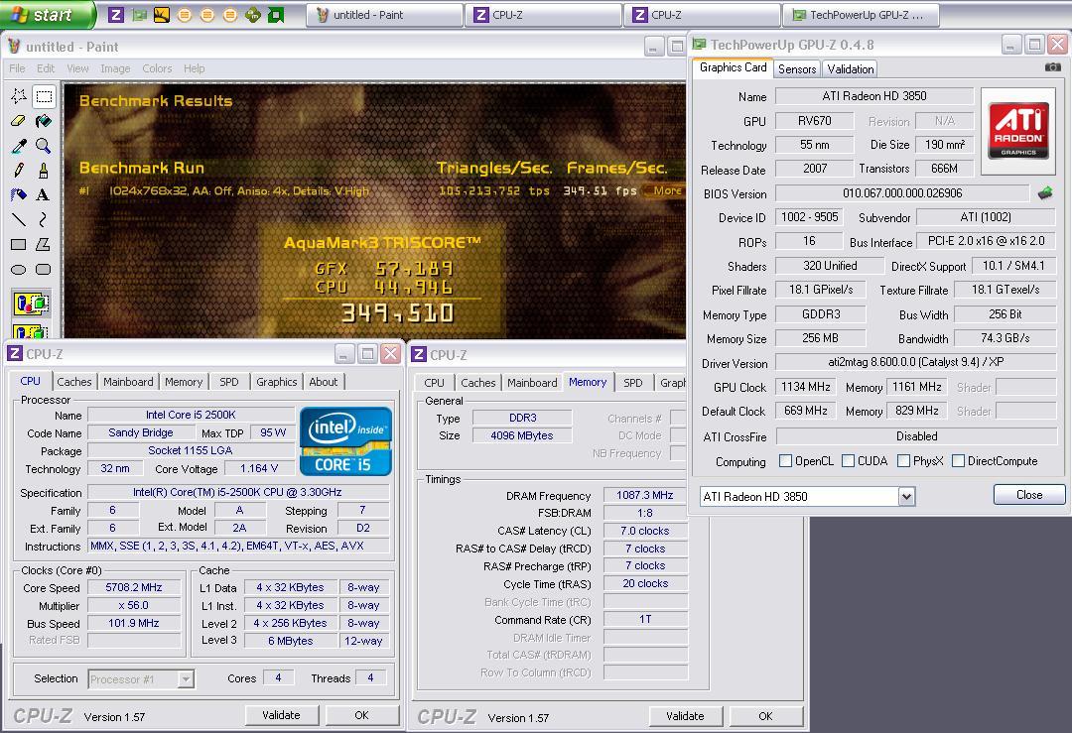The width and height of the screenshot is (1072, 733).
Task: Click the Core Speed value 5708.2 MHz
Action: click(134, 587)
